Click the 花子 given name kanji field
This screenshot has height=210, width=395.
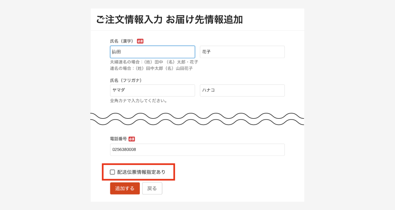(x=242, y=52)
